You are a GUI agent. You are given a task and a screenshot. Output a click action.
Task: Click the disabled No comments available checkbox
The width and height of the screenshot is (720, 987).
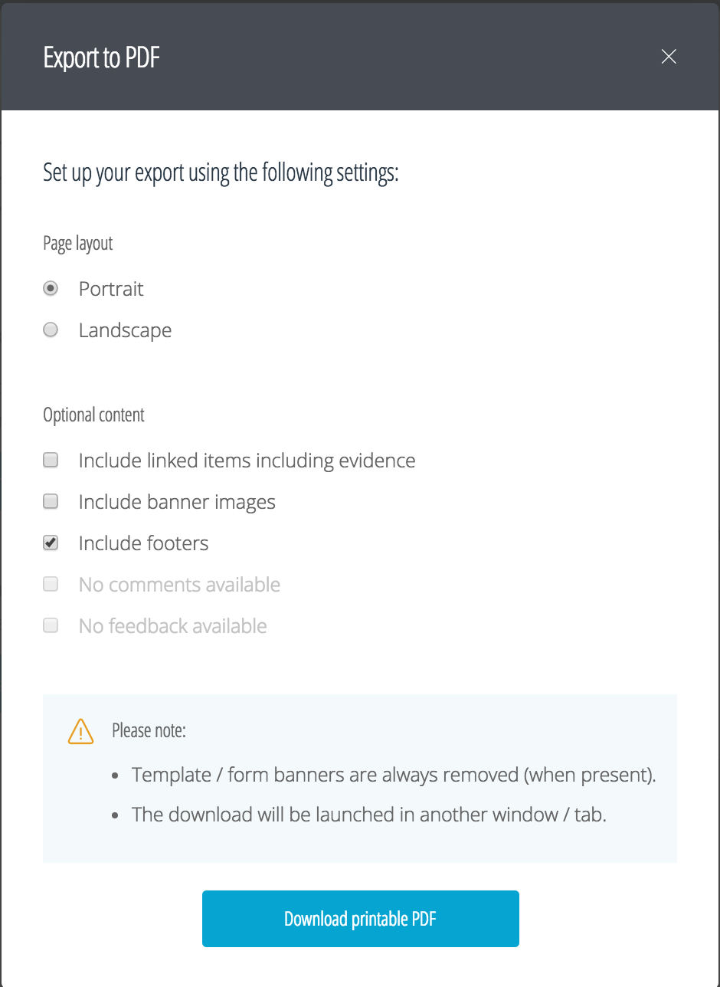pyautogui.click(x=51, y=585)
